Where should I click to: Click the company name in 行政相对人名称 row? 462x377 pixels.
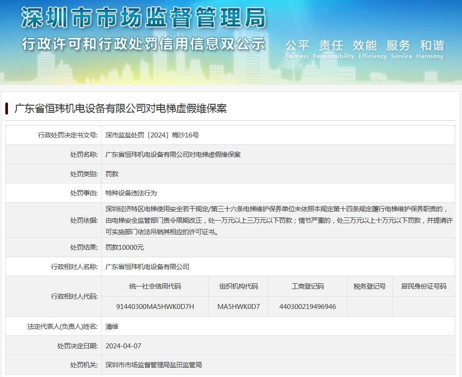tap(147, 267)
